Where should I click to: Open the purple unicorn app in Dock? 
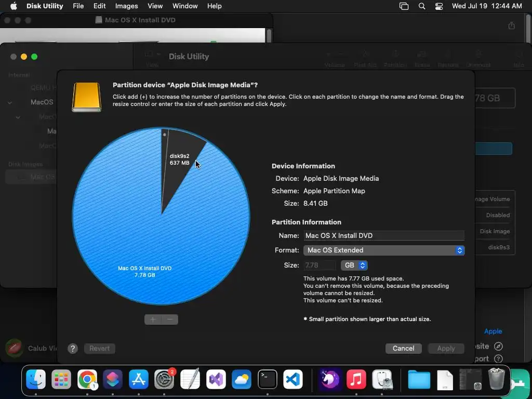[x=330, y=379]
